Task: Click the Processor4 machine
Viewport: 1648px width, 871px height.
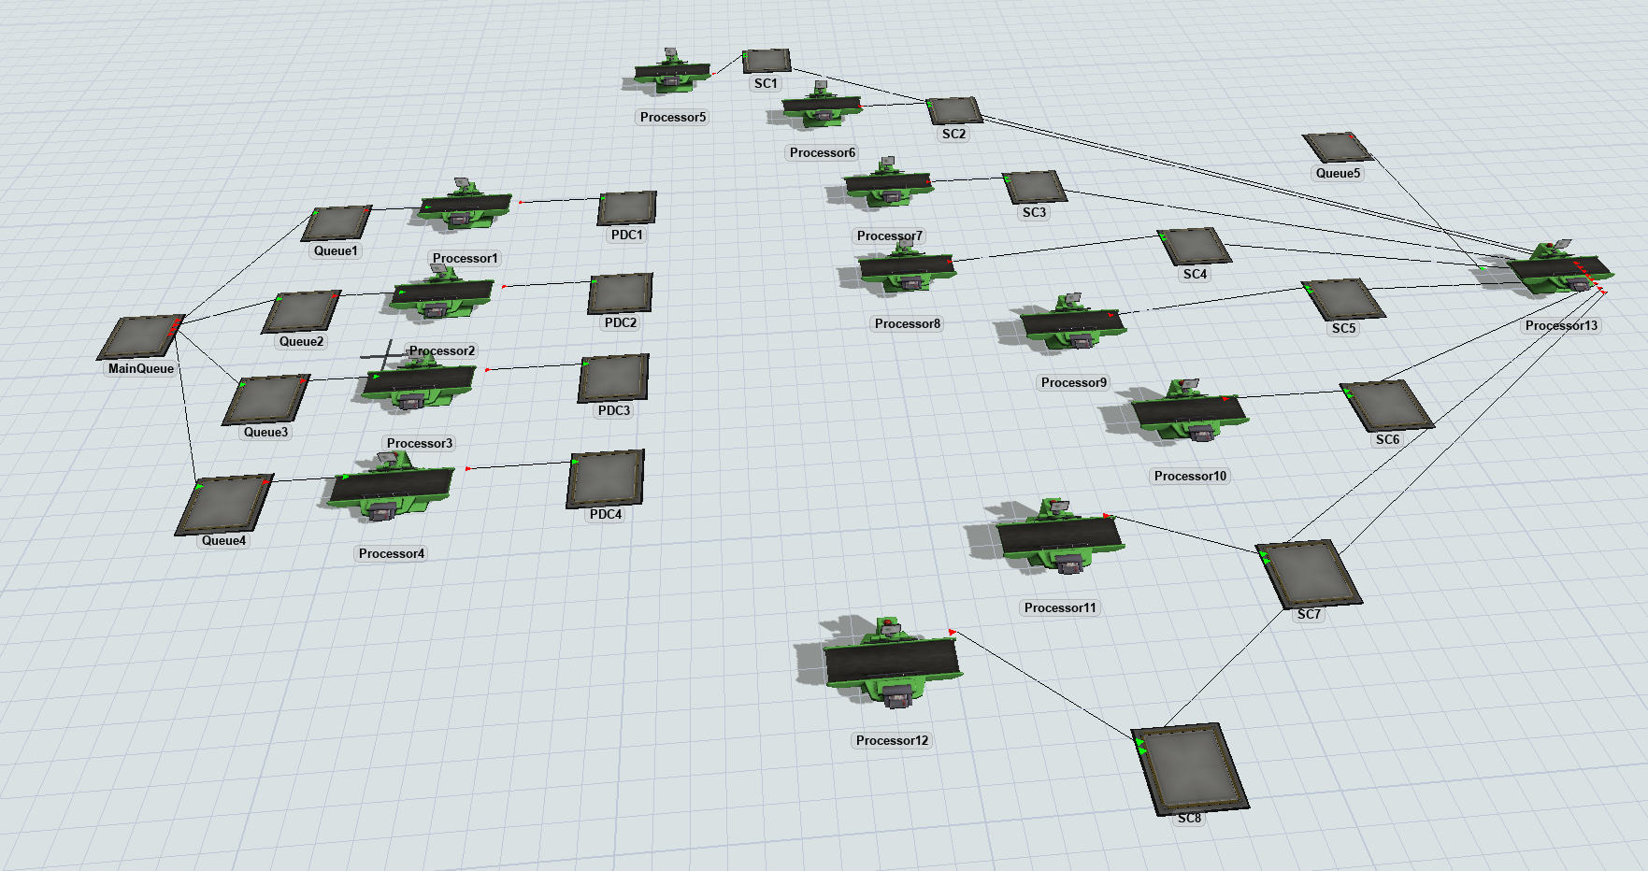Action: 390,485
